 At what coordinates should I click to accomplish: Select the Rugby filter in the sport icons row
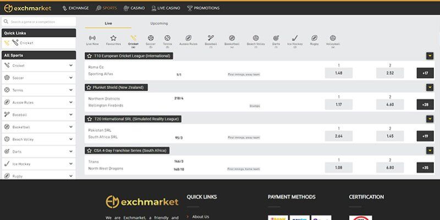[314, 40]
